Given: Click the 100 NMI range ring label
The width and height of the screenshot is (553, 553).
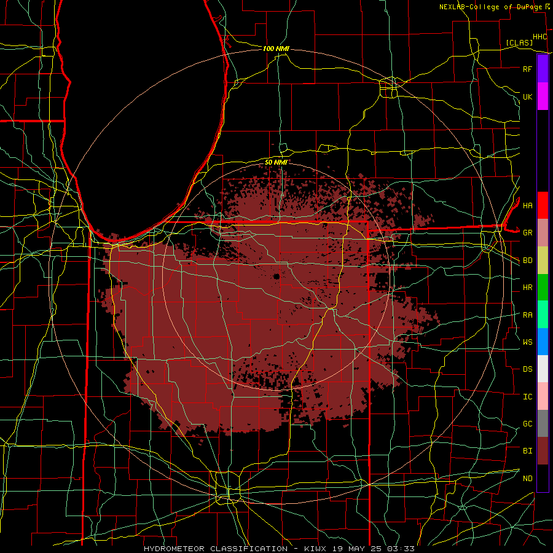Looking at the screenshot, I should (276, 49).
